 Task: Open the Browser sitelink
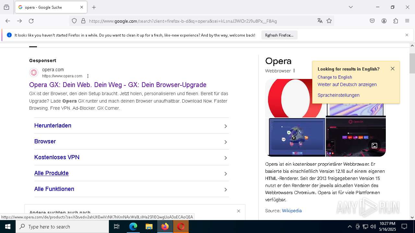point(45,141)
